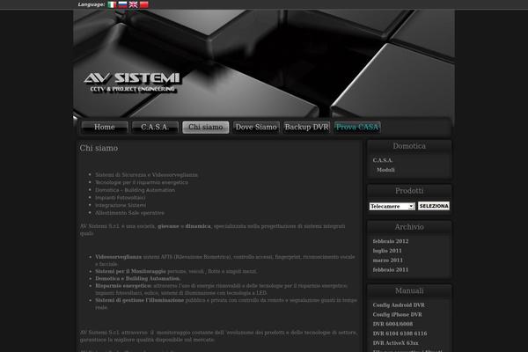The height and width of the screenshot is (352, 528).
Task: Open the Telecamere products dropdown
Action: pos(392,206)
